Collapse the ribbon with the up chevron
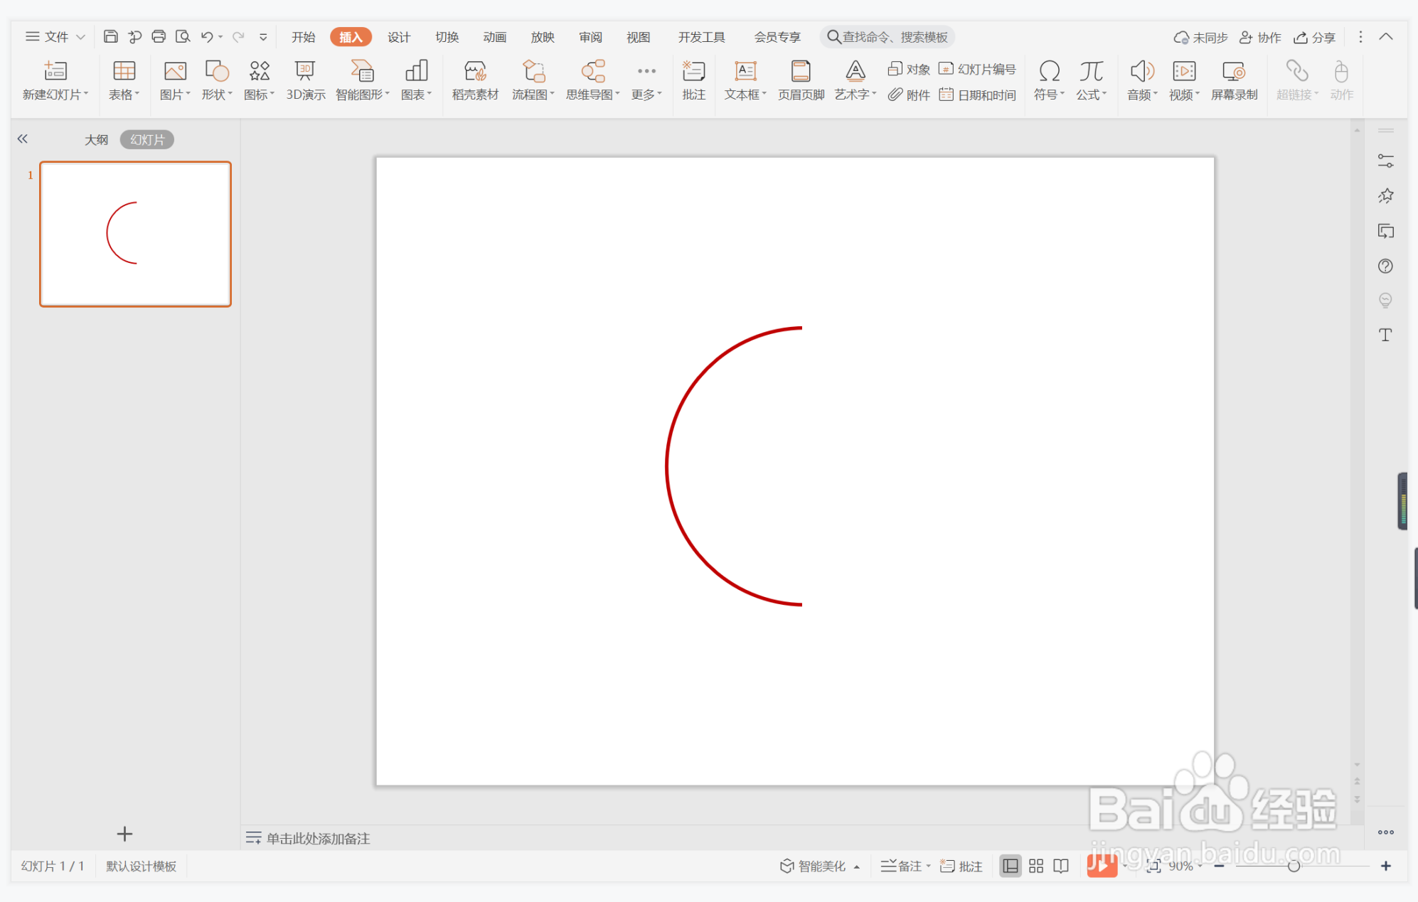1418x902 pixels. point(1386,37)
